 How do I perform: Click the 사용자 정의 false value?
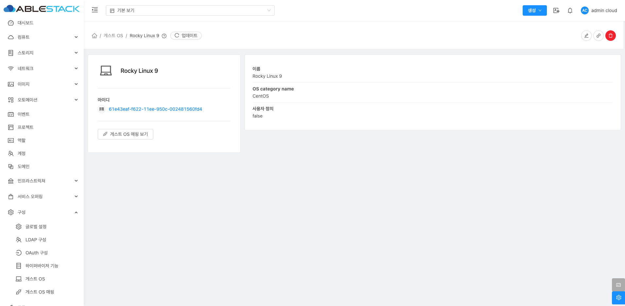coord(257,116)
